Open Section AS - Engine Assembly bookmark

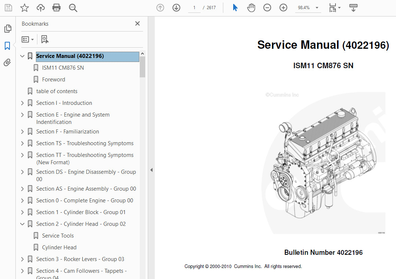pos(86,189)
